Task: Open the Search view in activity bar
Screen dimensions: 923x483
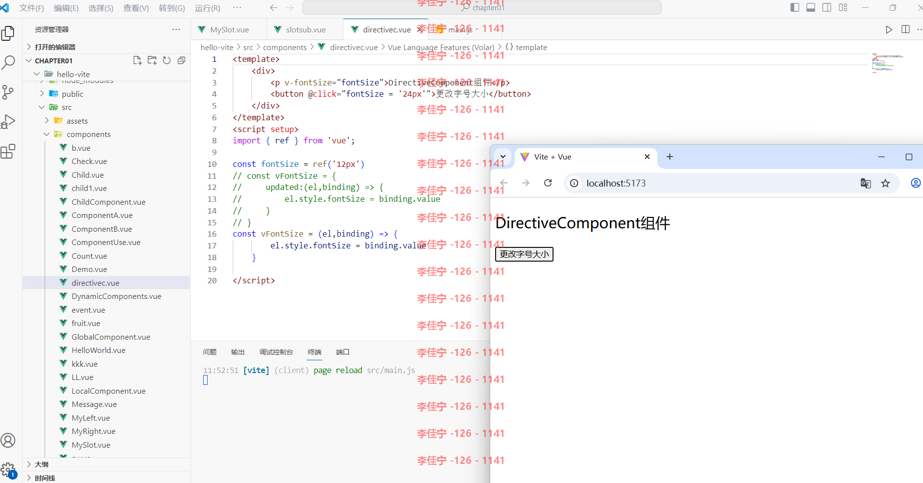Action: [8, 62]
